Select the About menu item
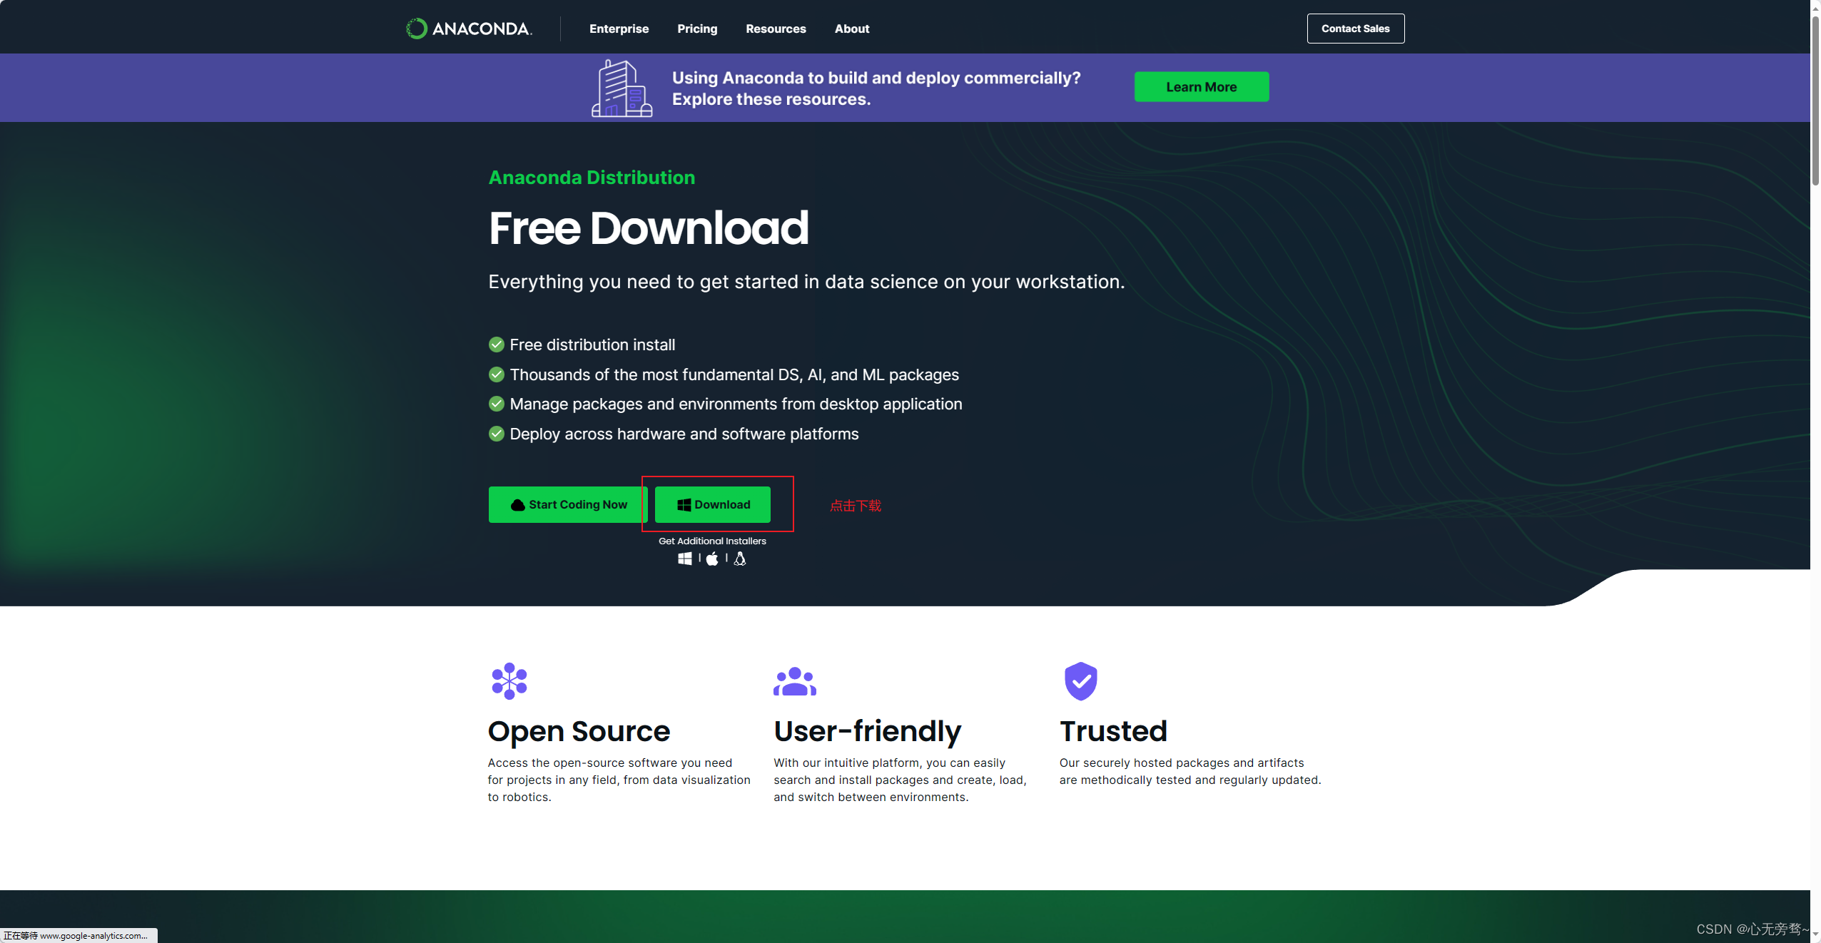The image size is (1821, 943). pyautogui.click(x=851, y=28)
